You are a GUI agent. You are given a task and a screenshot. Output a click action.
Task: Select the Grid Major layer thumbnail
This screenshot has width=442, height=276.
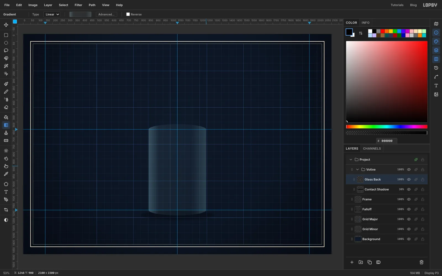(358, 219)
